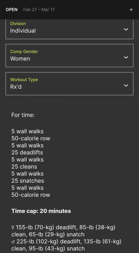
Task: Click the Individual value in Division
Action: [x=23, y=31]
